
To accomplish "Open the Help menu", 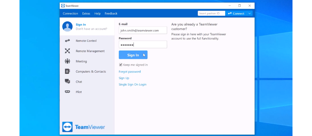I will (x=97, y=14).
